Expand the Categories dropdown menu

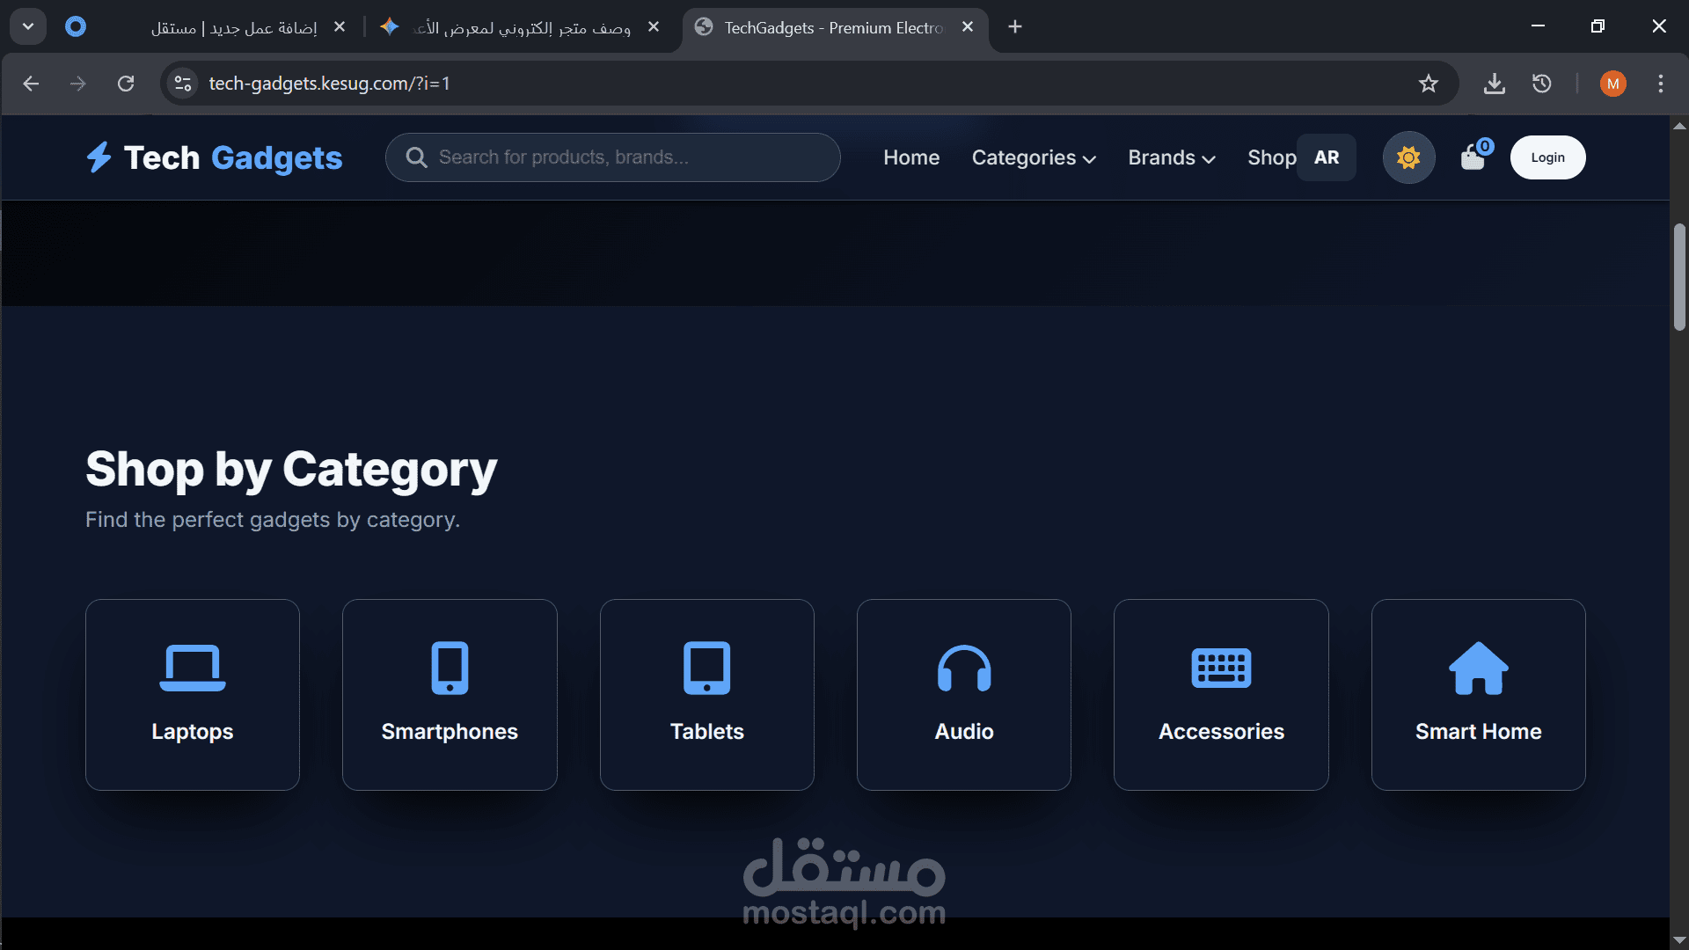(1034, 157)
